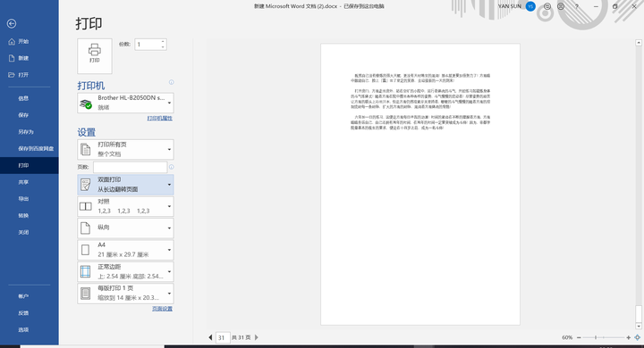
Task: Go back using the circled arrow icon
Action: pyautogui.click(x=12, y=24)
